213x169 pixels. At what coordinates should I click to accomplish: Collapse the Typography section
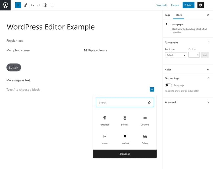click(x=208, y=42)
